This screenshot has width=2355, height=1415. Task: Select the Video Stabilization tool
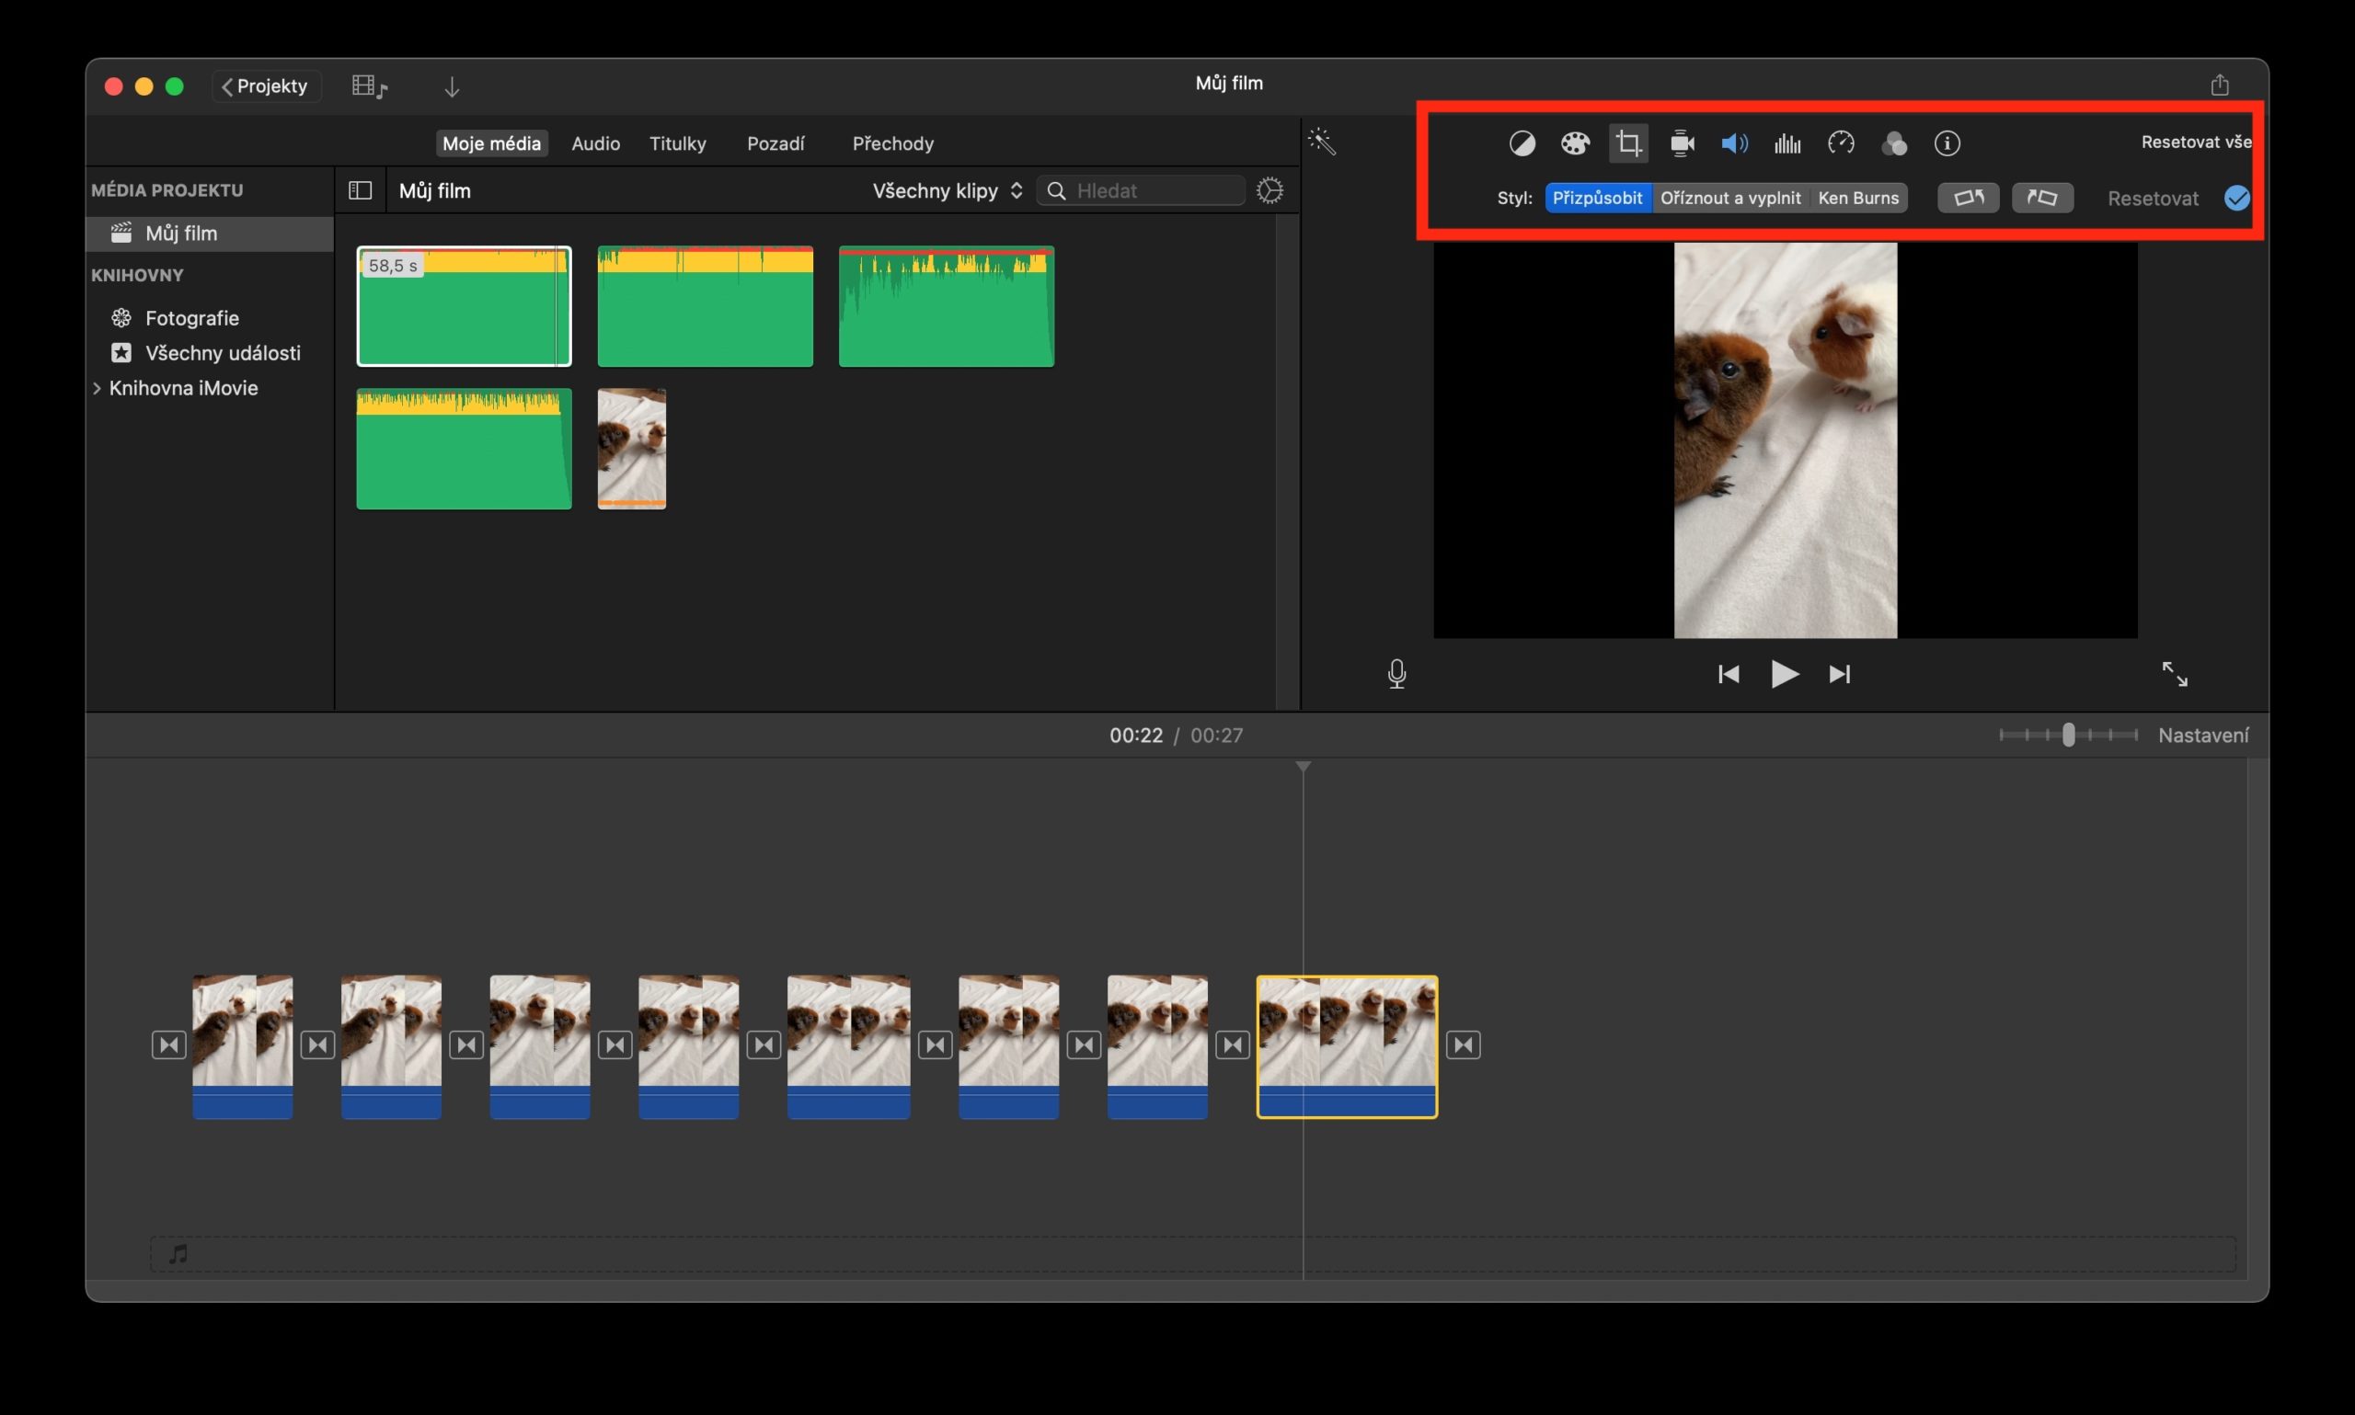coord(1682,143)
